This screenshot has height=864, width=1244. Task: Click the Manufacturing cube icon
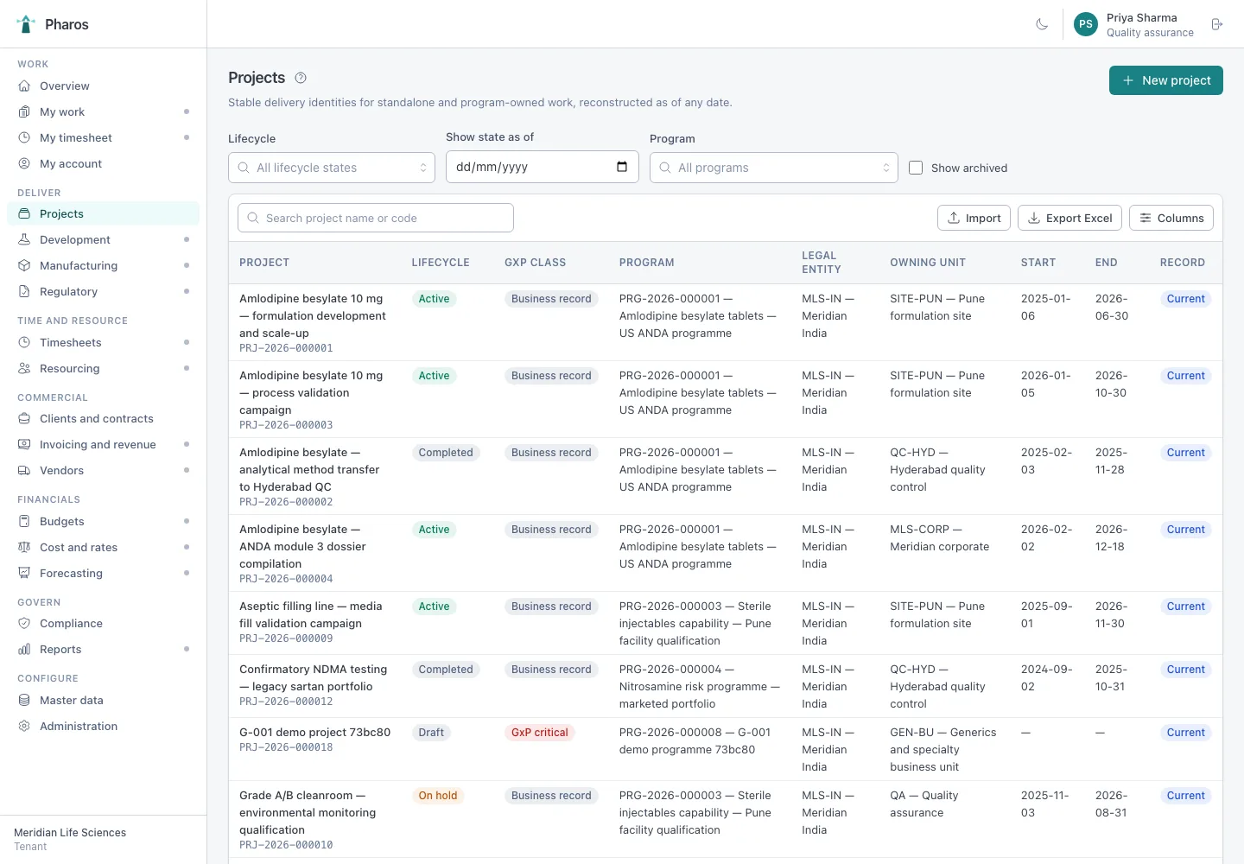(24, 265)
